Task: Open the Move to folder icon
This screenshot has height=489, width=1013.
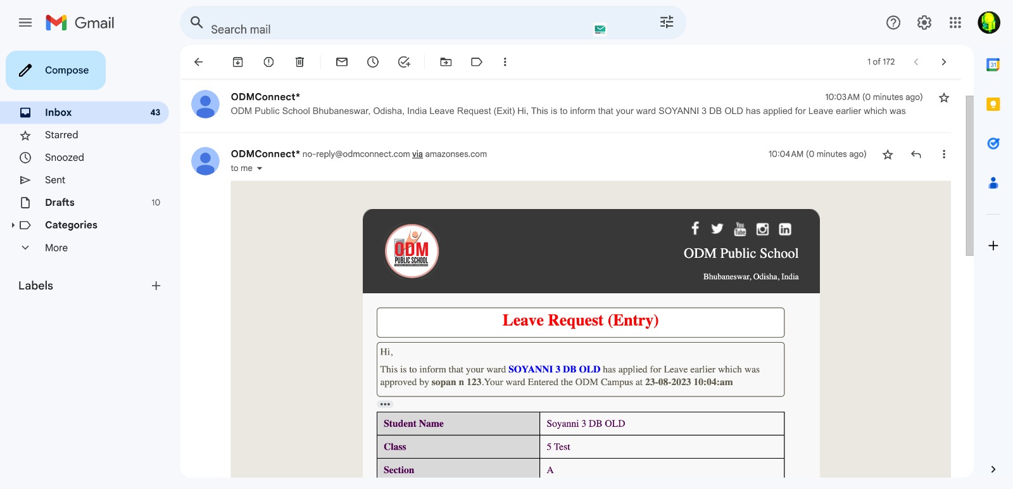Action: tap(446, 62)
